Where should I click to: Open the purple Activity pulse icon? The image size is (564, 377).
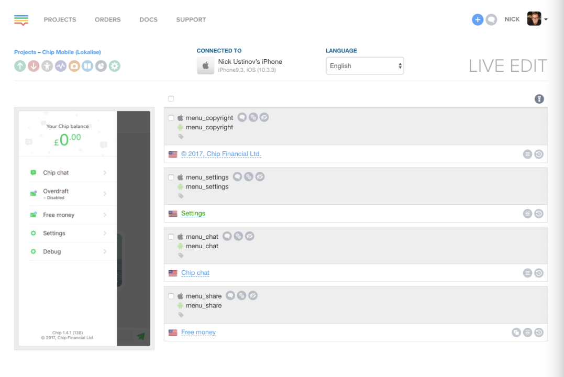click(61, 66)
